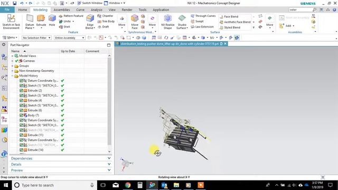Open the File tab

pos(7,9)
